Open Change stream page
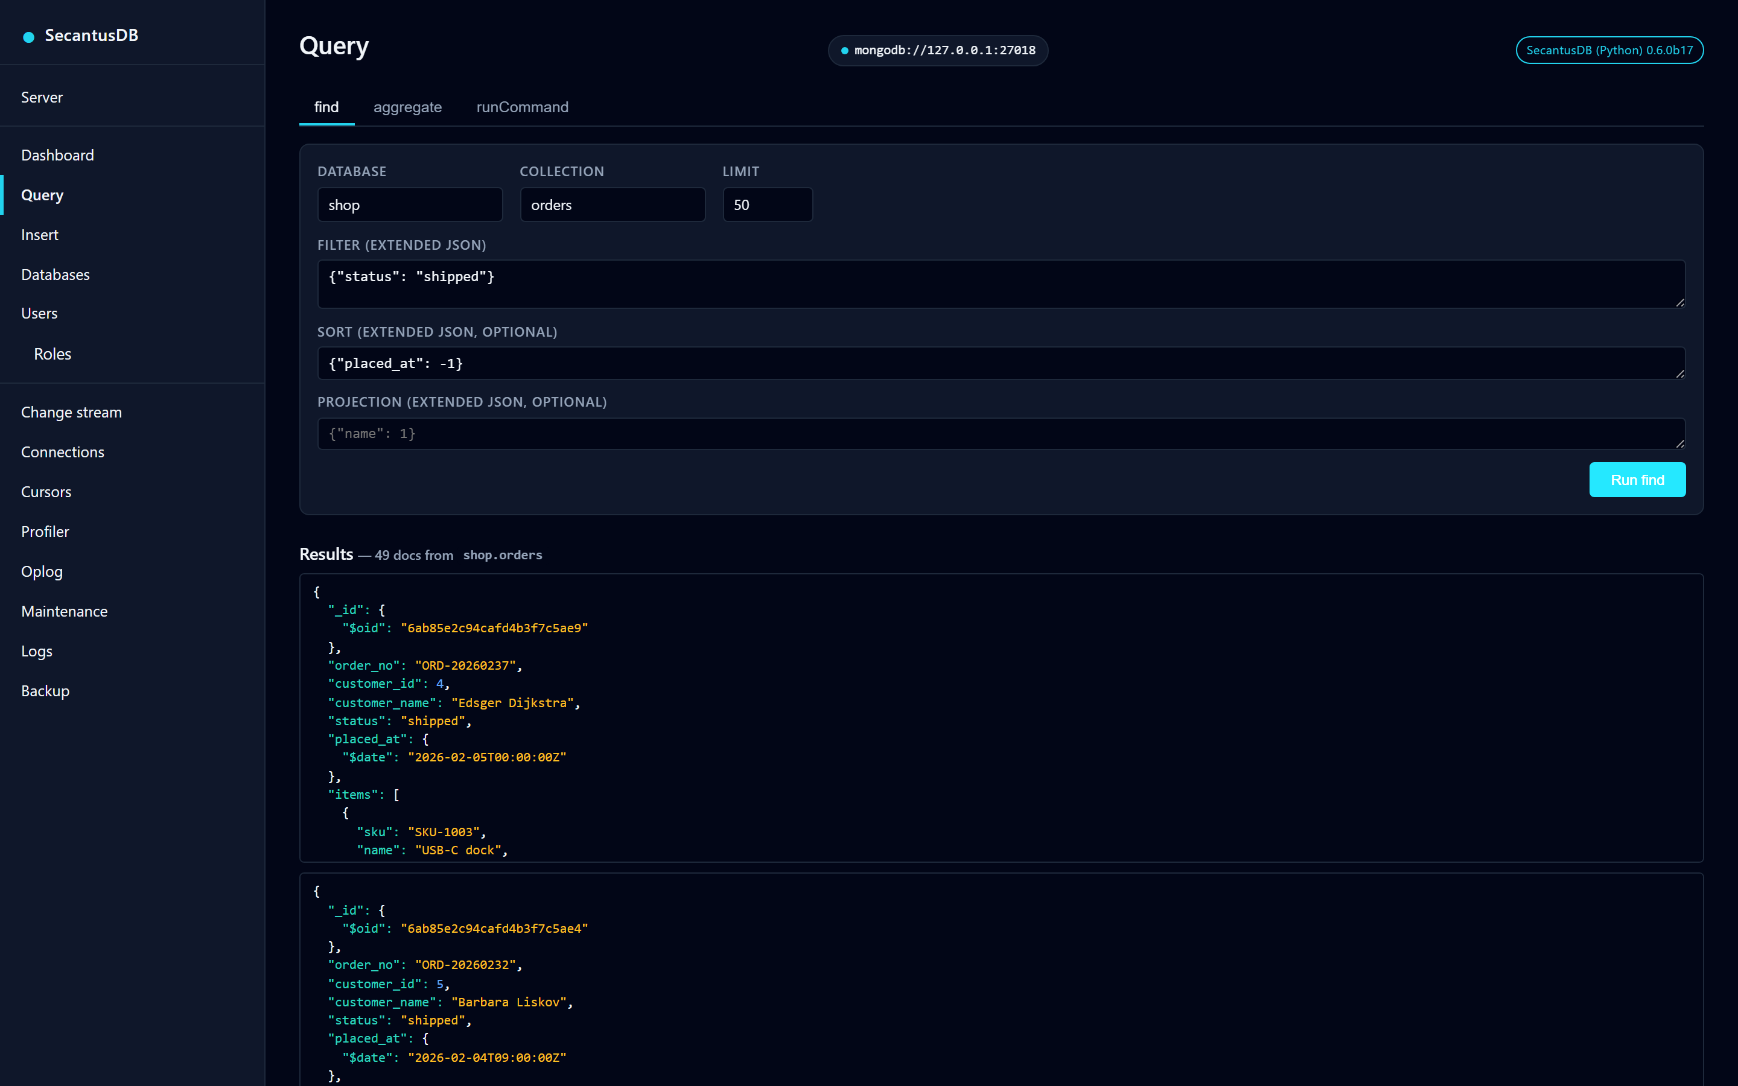Viewport: 1738px width, 1086px height. click(71, 412)
